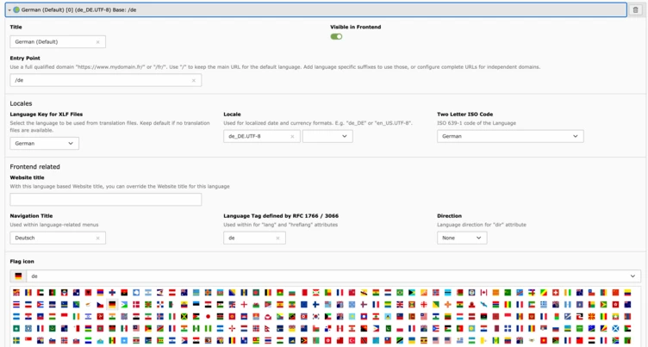Open the Flag icon dropdown showing de
Viewport: 648px width, 347px height.
click(333, 276)
